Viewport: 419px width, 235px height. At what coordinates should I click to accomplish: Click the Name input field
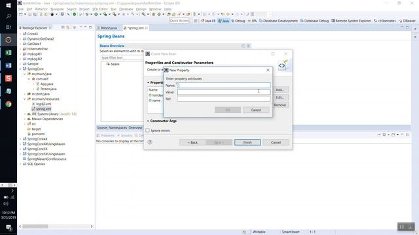tap(224, 86)
